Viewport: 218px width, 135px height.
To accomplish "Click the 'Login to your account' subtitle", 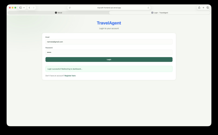I will pyautogui.click(x=109, y=28).
